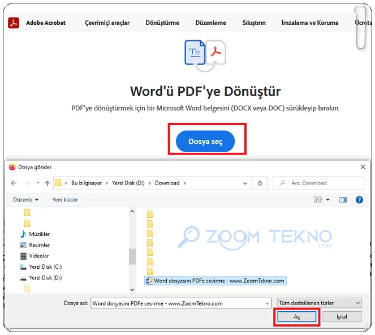The height and width of the screenshot is (335, 375).
Task: Open the Düzenleme menu
Action: pyautogui.click(x=210, y=23)
